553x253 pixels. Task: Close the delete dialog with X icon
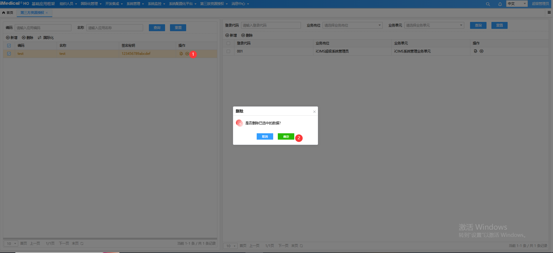click(x=314, y=112)
